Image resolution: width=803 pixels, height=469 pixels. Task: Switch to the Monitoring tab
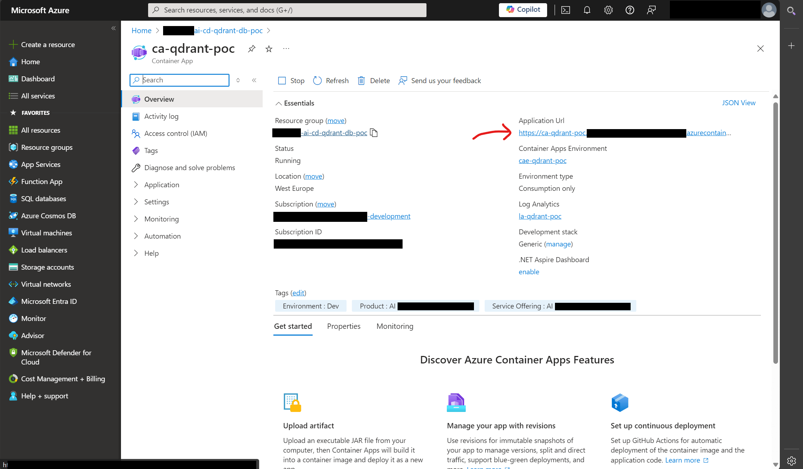click(x=395, y=326)
